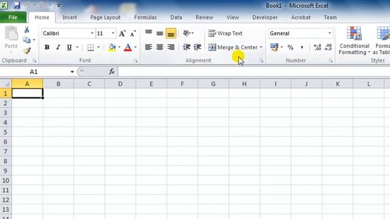Switch to the Data tab
390x219 pixels.
click(176, 18)
